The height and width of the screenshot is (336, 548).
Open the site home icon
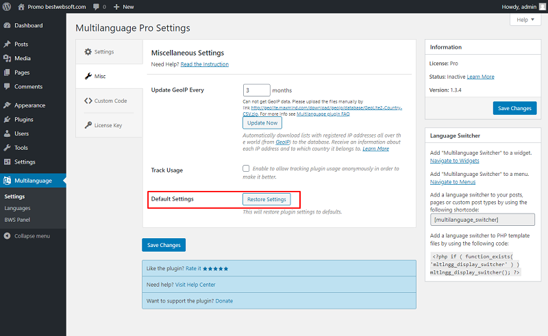tap(21, 7)
